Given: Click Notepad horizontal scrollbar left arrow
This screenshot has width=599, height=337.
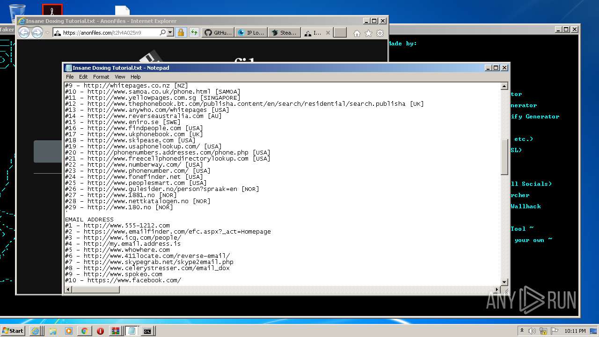Looking at the screenshot, I should (x=68, y=290).
